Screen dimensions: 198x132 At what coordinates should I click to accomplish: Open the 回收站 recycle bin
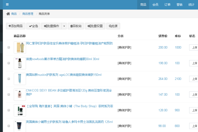(x=76, y=26)
